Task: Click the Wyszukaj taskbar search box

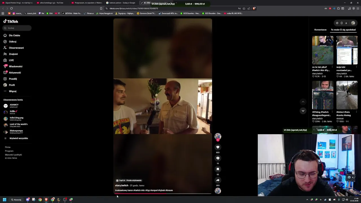Action: pyautogui.click(x=16, y=200)
